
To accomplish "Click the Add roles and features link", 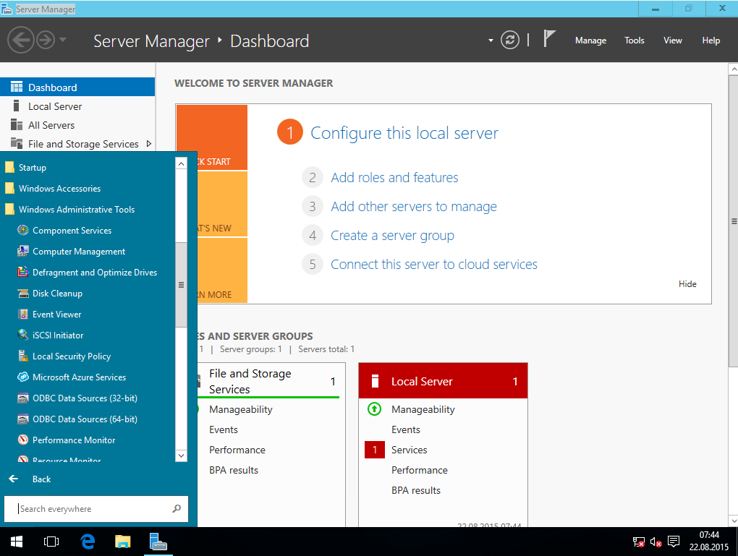I will coord(394,178).
